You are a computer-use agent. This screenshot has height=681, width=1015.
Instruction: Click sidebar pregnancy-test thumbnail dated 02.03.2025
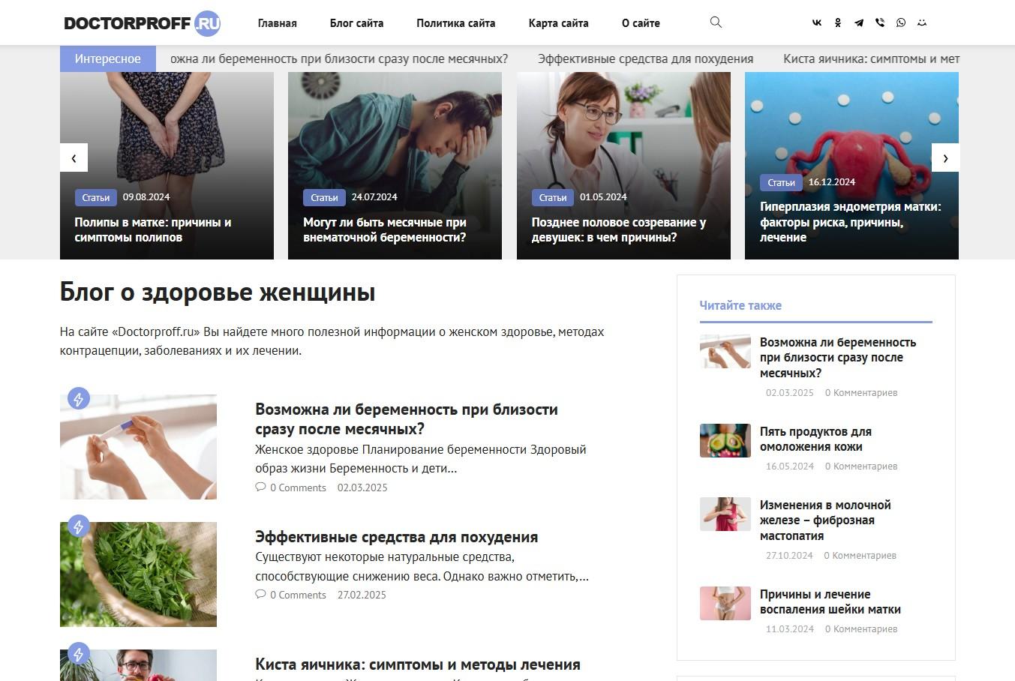point(725,351)
